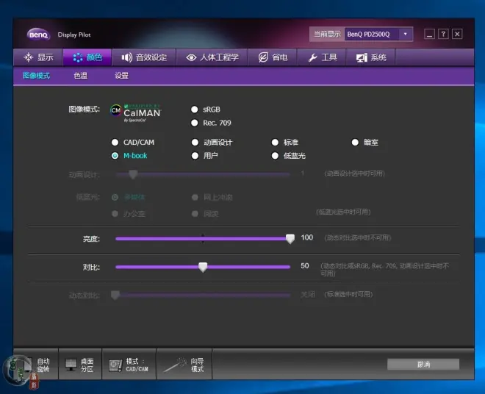Open the 系统 system tab
The image size is (485, 394).
[371, 57]
